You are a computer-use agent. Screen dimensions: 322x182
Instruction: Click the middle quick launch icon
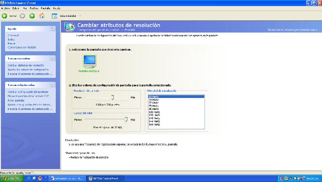pyautogui.click(x=34, y=179)
